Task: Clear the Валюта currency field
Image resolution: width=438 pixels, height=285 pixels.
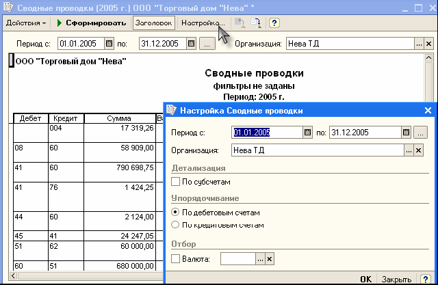Action: click(270, 259)
